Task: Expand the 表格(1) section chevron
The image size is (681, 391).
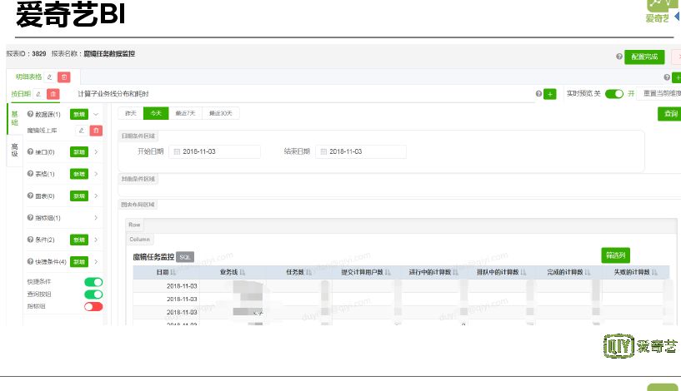Action: point(96,174)
